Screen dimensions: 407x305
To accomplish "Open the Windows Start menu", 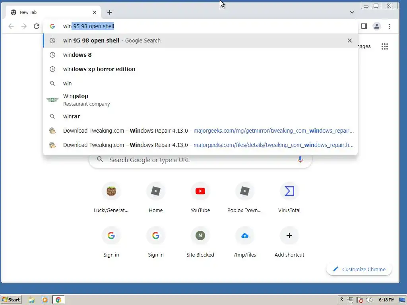I will point(11,300).
